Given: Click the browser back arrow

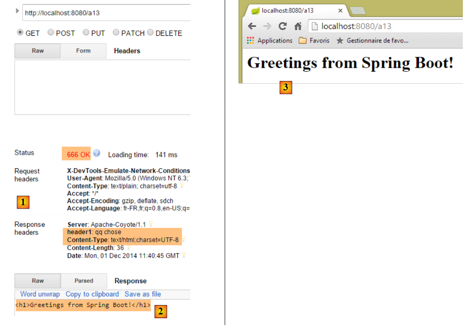Looking at the screenshot, I should pos(252,26).
